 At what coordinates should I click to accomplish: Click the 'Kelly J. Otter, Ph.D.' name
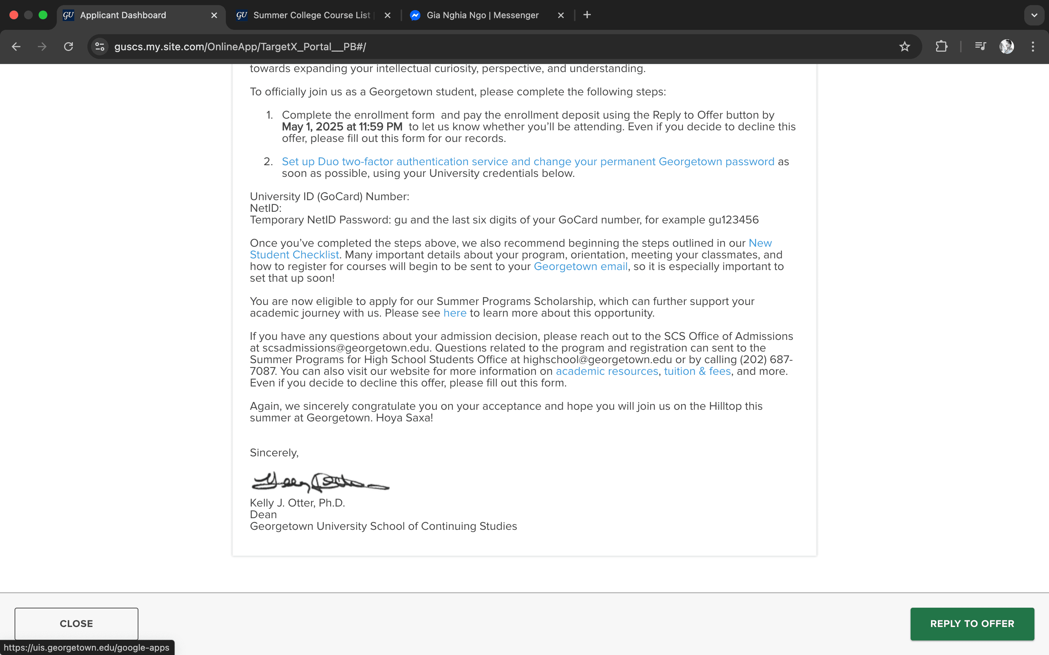coord(297,503)
